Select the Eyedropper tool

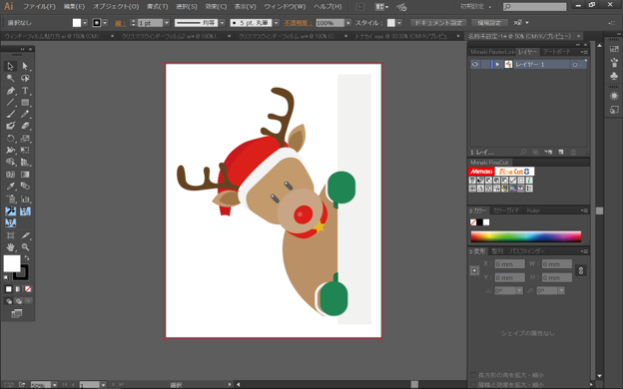pos(10,187)
